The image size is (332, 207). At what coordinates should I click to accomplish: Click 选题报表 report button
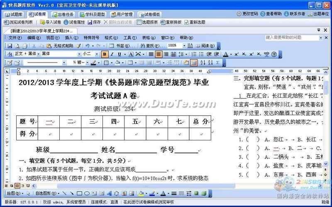pyautogui.click(x=147, y=22)
